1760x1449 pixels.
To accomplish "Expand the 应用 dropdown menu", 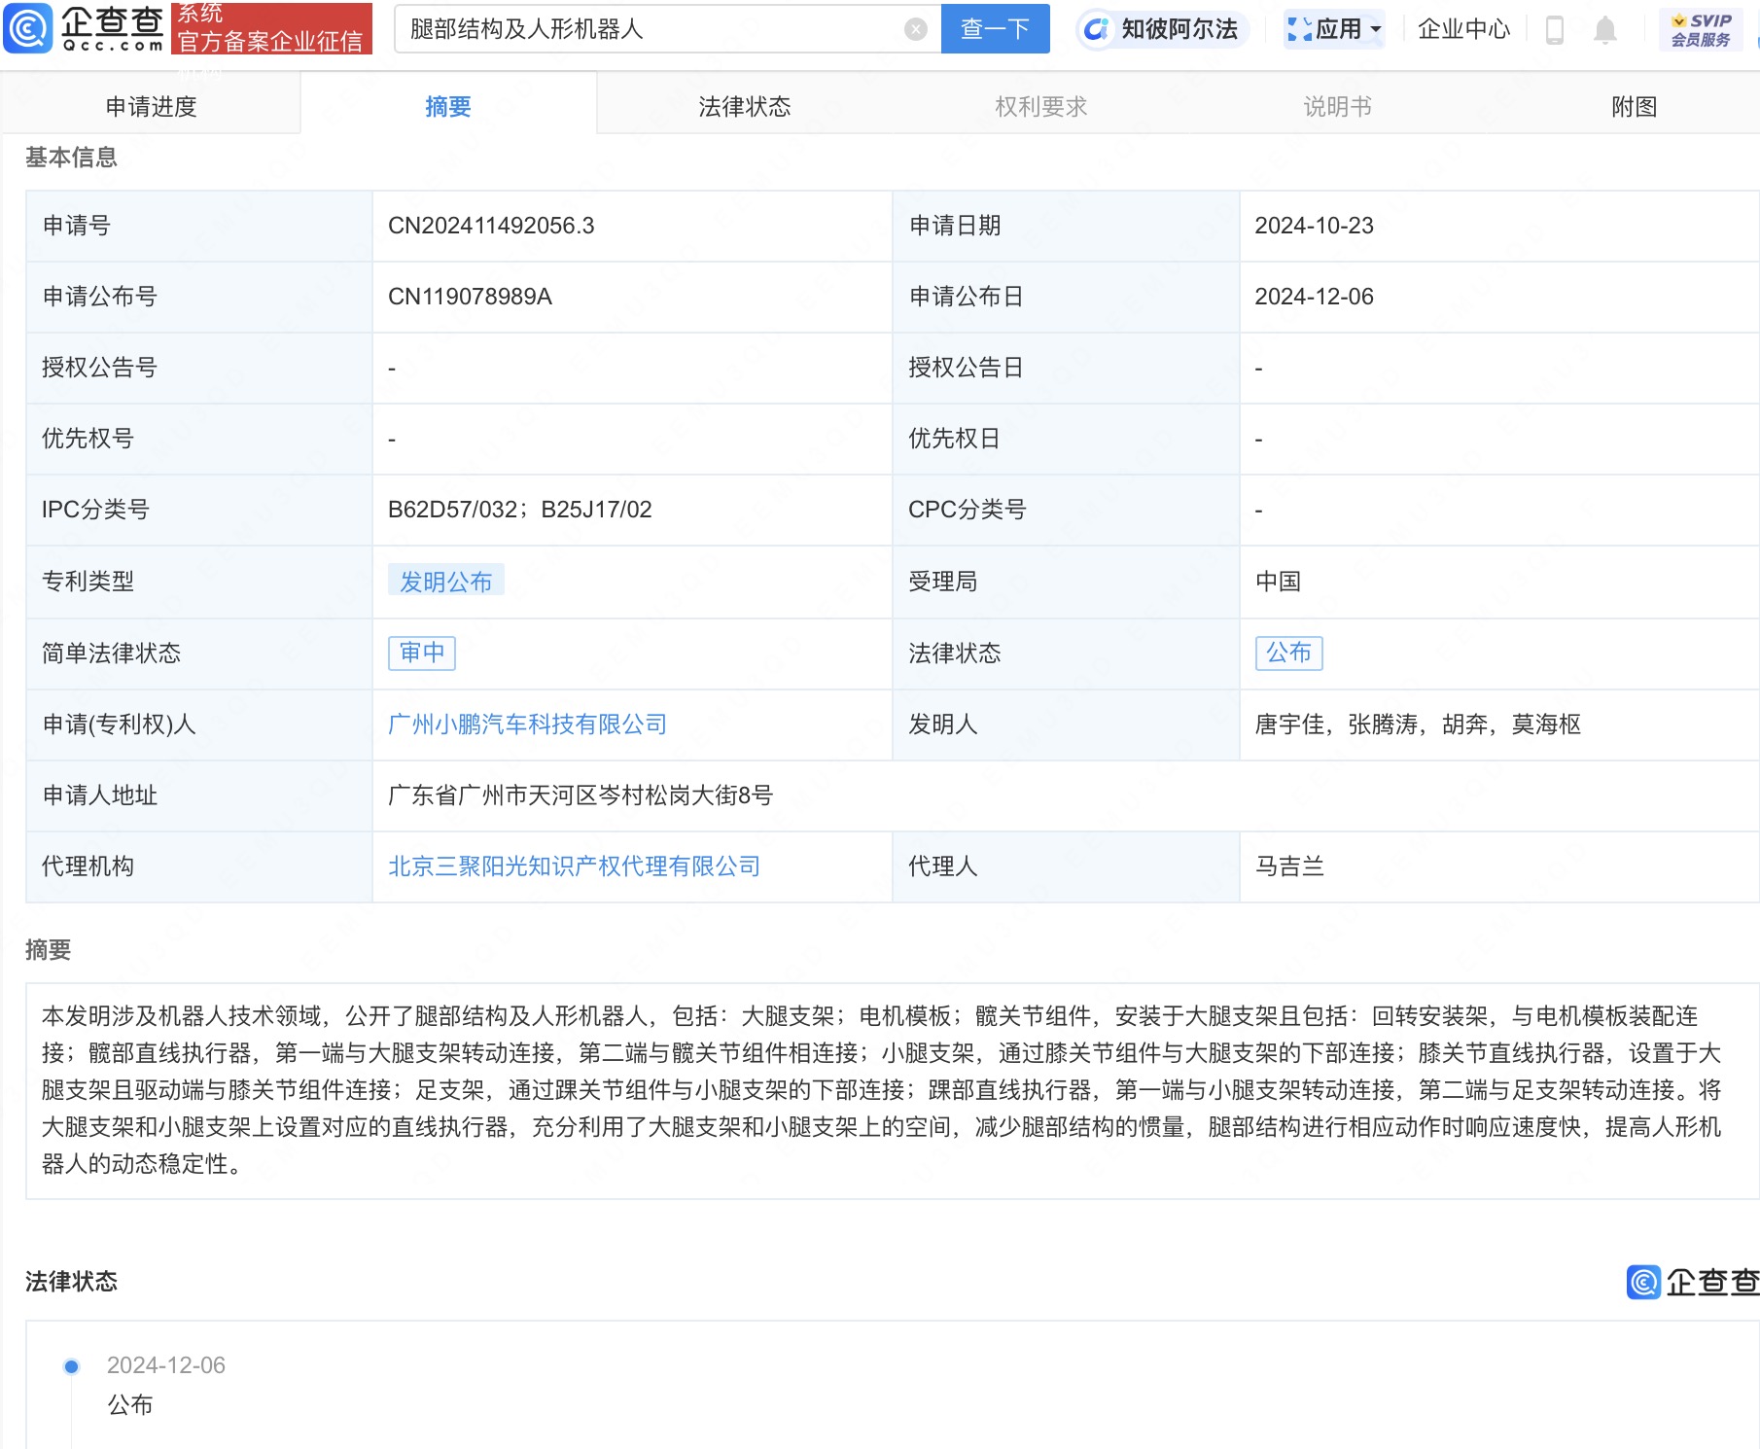I will coord(1335,29).
